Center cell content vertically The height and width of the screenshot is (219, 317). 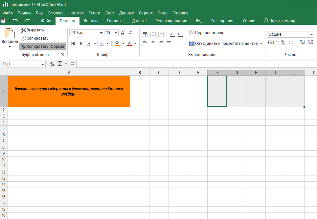tap(153, 34)
